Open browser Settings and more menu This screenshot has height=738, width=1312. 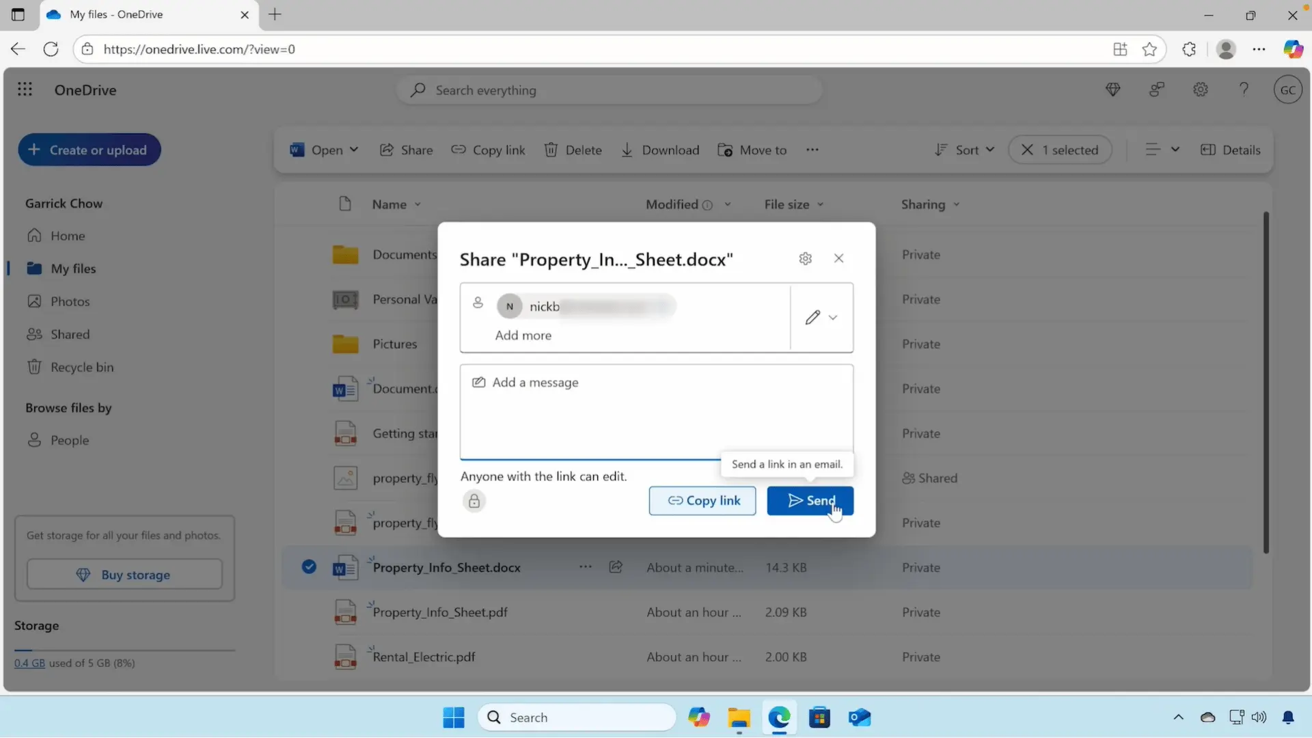pyautogui.click(x=1259, y=49)
